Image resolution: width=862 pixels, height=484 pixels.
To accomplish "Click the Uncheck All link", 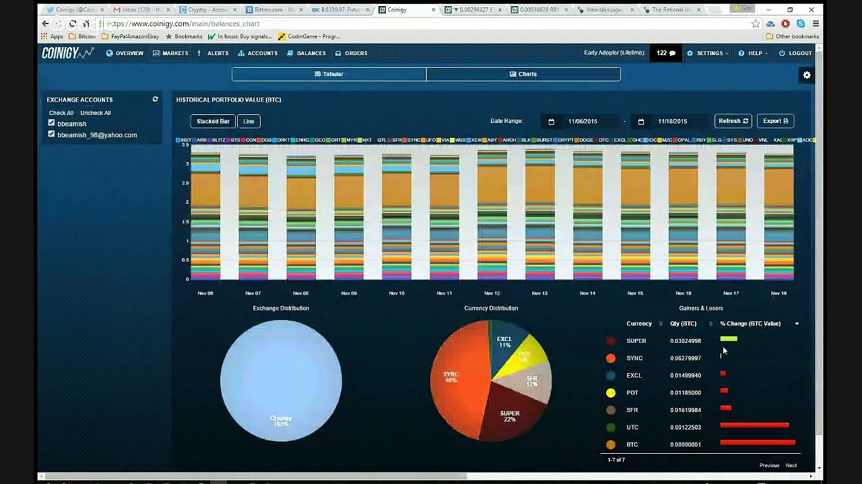I will pos(95,113).
